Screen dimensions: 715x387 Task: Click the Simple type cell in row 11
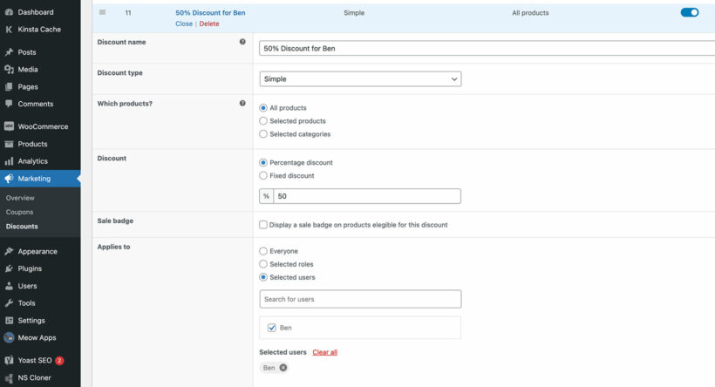(x=354, y=13)
